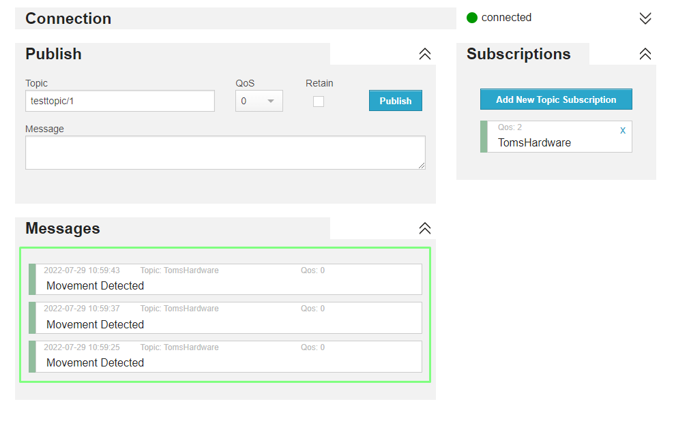Screen dimensions: 689x421
Task: Click the Publish button
Action: point(396,101)
